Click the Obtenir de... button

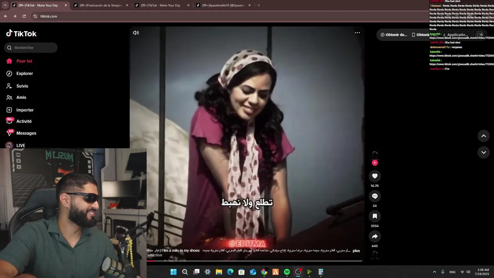(x=394, y=35)
